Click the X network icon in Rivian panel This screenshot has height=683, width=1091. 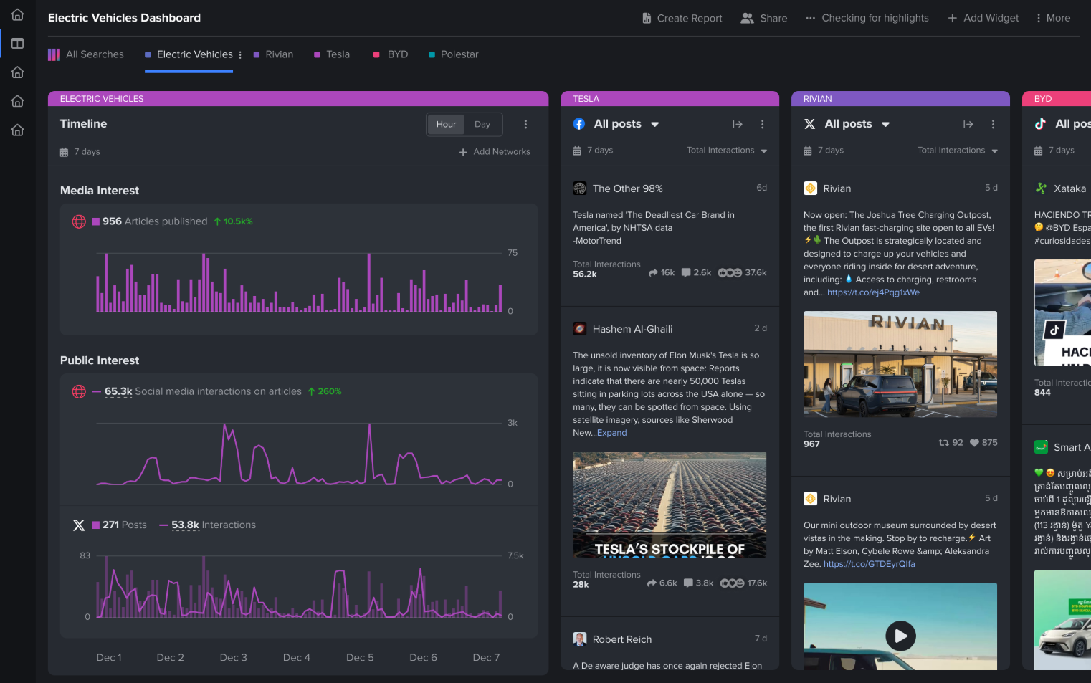[x=810, y=124]
